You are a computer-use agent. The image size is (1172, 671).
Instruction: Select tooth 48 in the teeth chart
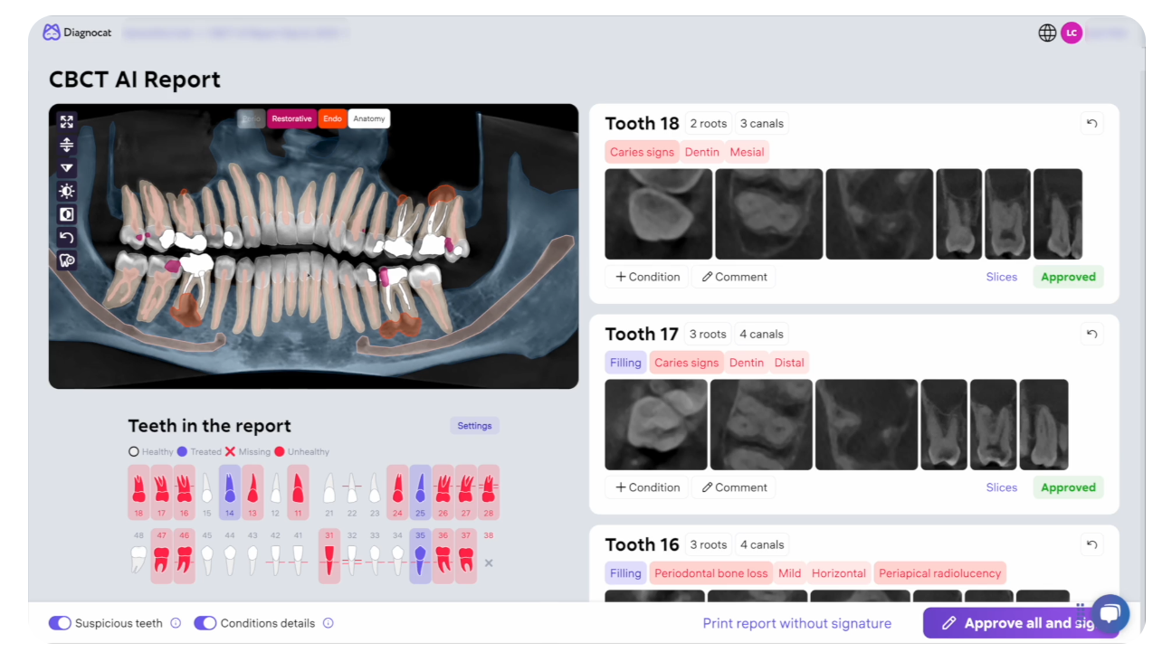(138, 555)
